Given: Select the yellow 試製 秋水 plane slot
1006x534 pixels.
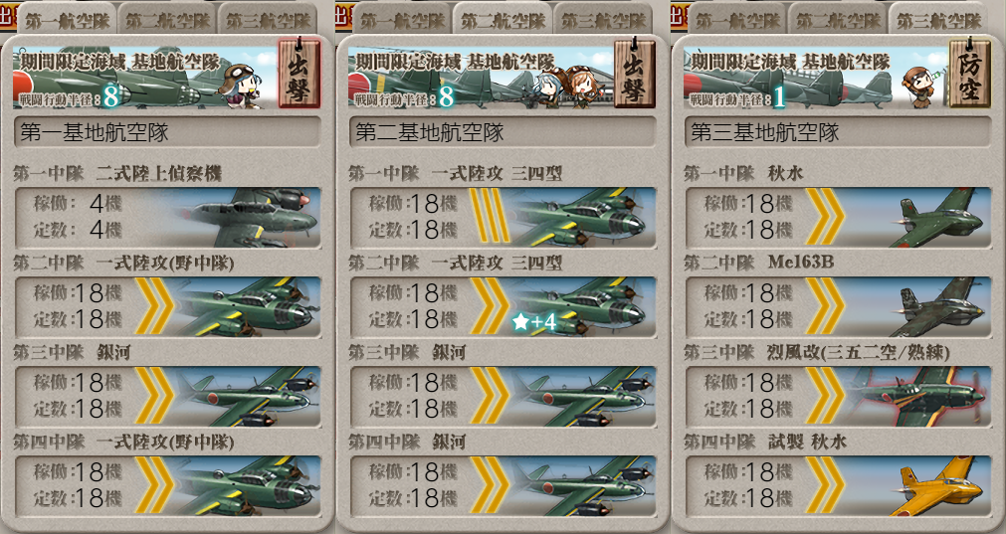Looking at the screenshot, I should (x=839, y=486).
